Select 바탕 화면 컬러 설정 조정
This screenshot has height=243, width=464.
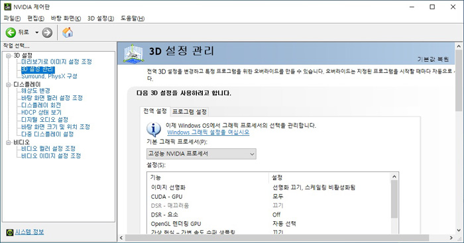(52, 98)
